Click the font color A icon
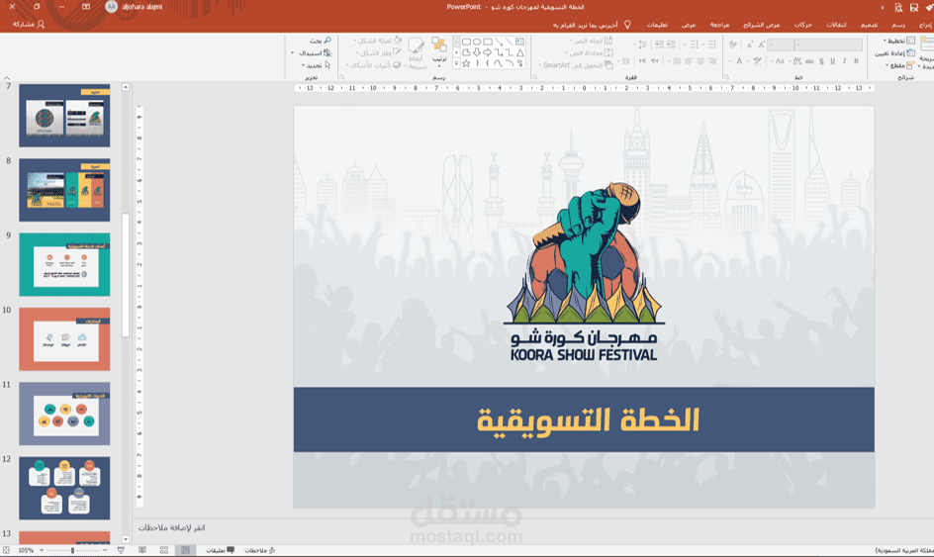Viewport: 934px width, 557px height. tap(739, 60)
